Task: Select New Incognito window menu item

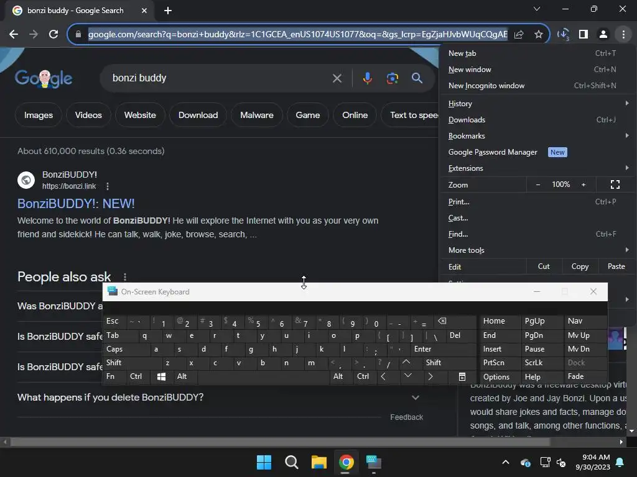Action: 538,86
